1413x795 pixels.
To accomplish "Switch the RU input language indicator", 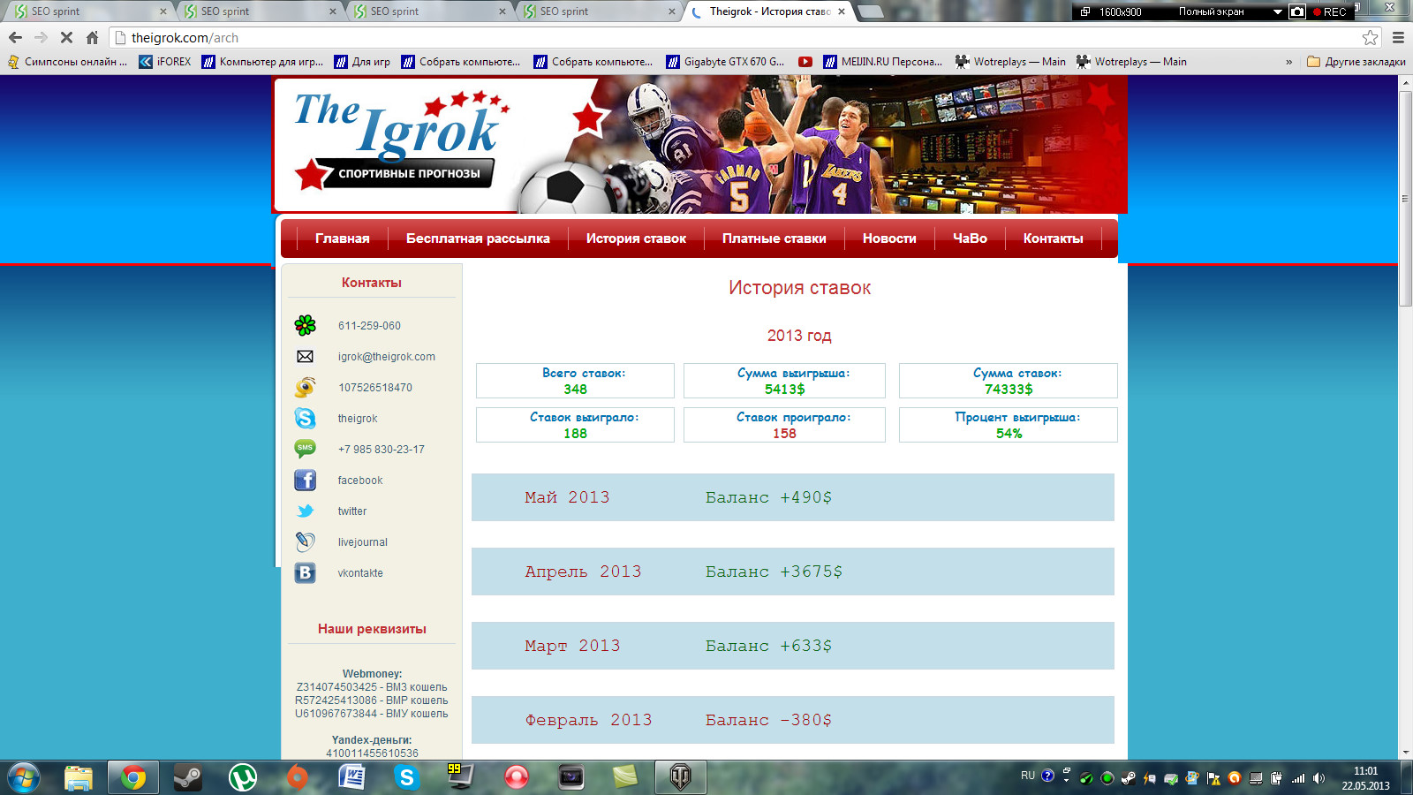I will 1028,776.
